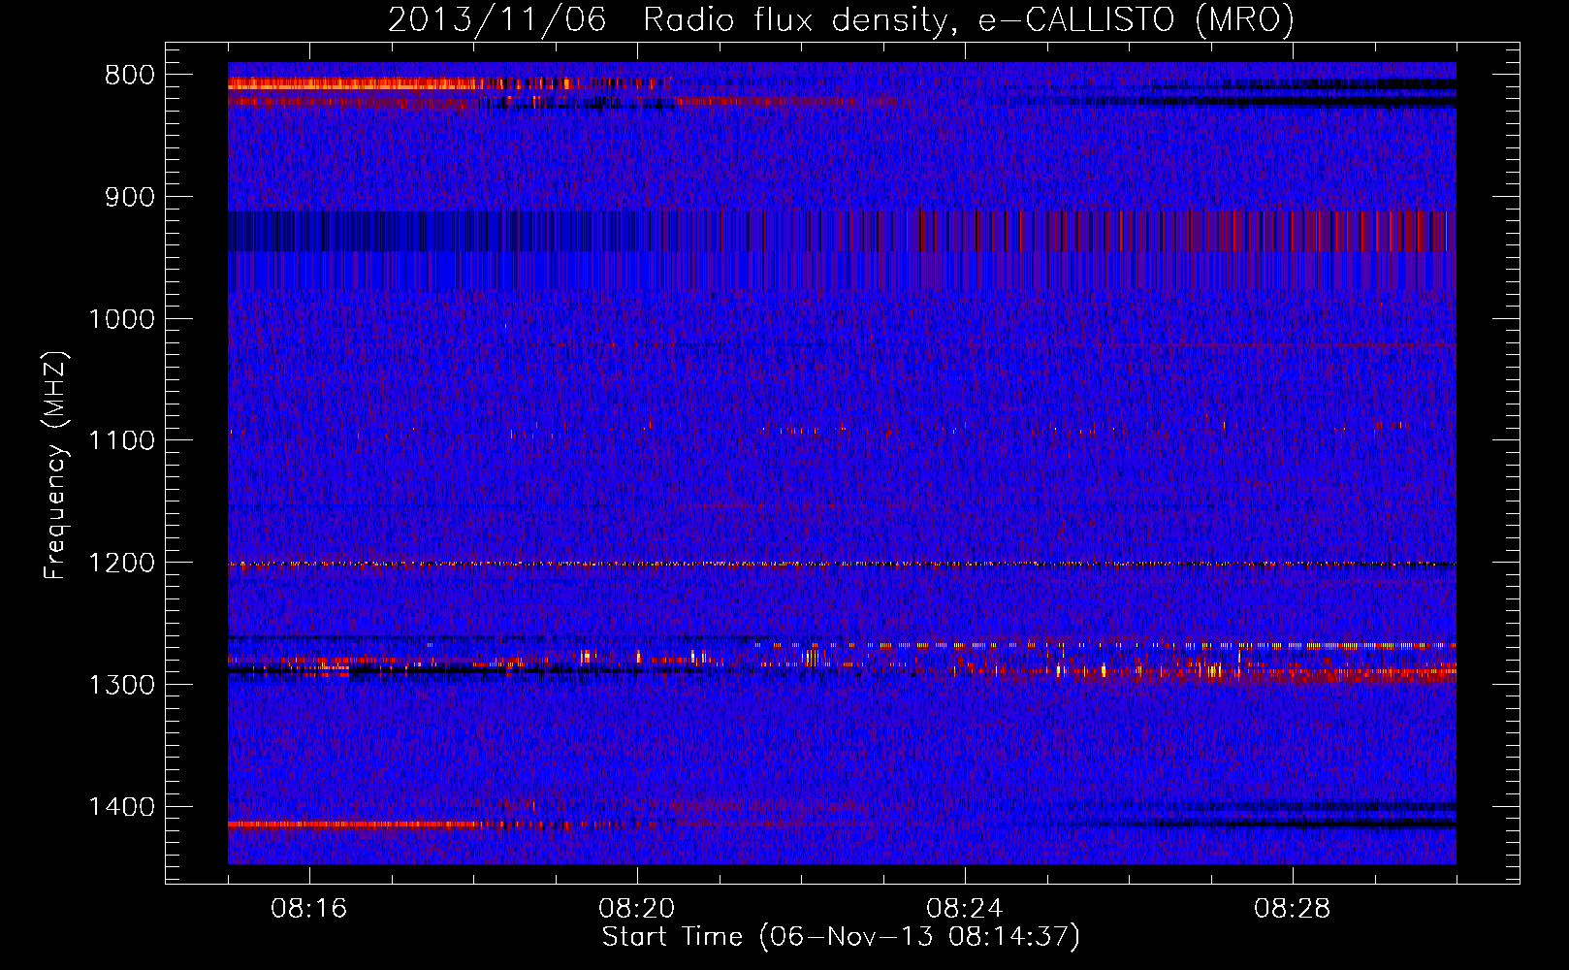1569x970 pixels.
Task: Click the 900 frequency tick label
Action: (129, 197)
